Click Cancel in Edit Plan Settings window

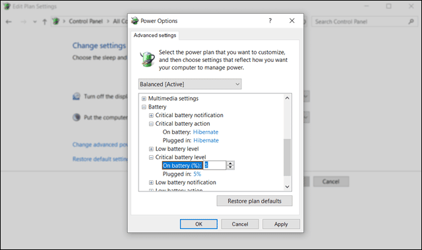[x=331, y=182]
